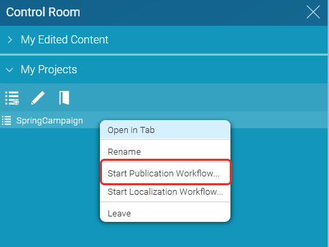
Task: Choose Rename from the context menu
Action: [165, 151]
